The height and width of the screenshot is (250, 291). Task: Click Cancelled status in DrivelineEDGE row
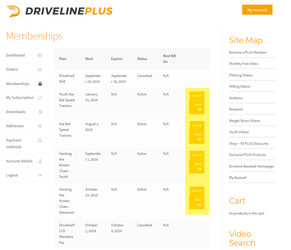coord(145,76)
